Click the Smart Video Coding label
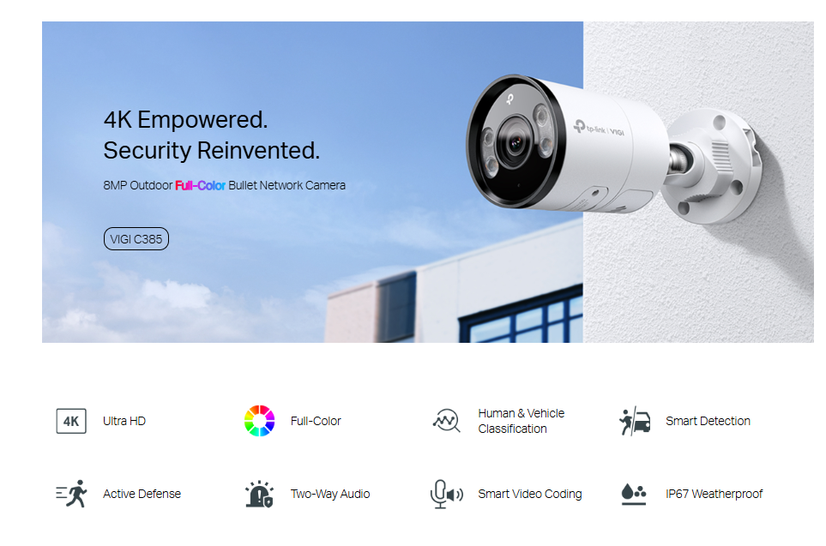The image size is (826, 546). click(530, 494)
